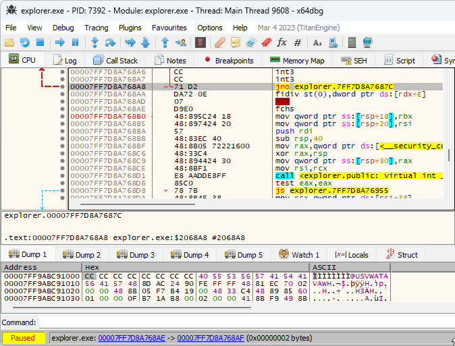
Task: Find strings with the Az icon
Action: point(317,43)
